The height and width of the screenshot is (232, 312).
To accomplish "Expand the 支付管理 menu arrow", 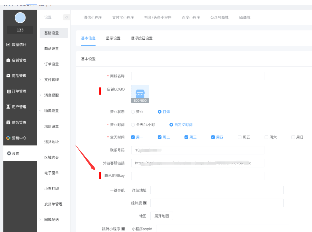I will (x=40, y=80).
